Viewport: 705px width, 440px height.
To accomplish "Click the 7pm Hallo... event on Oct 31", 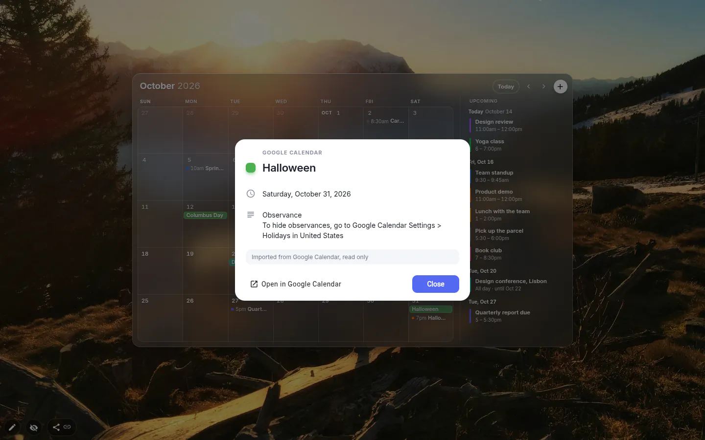I will 430,318.
